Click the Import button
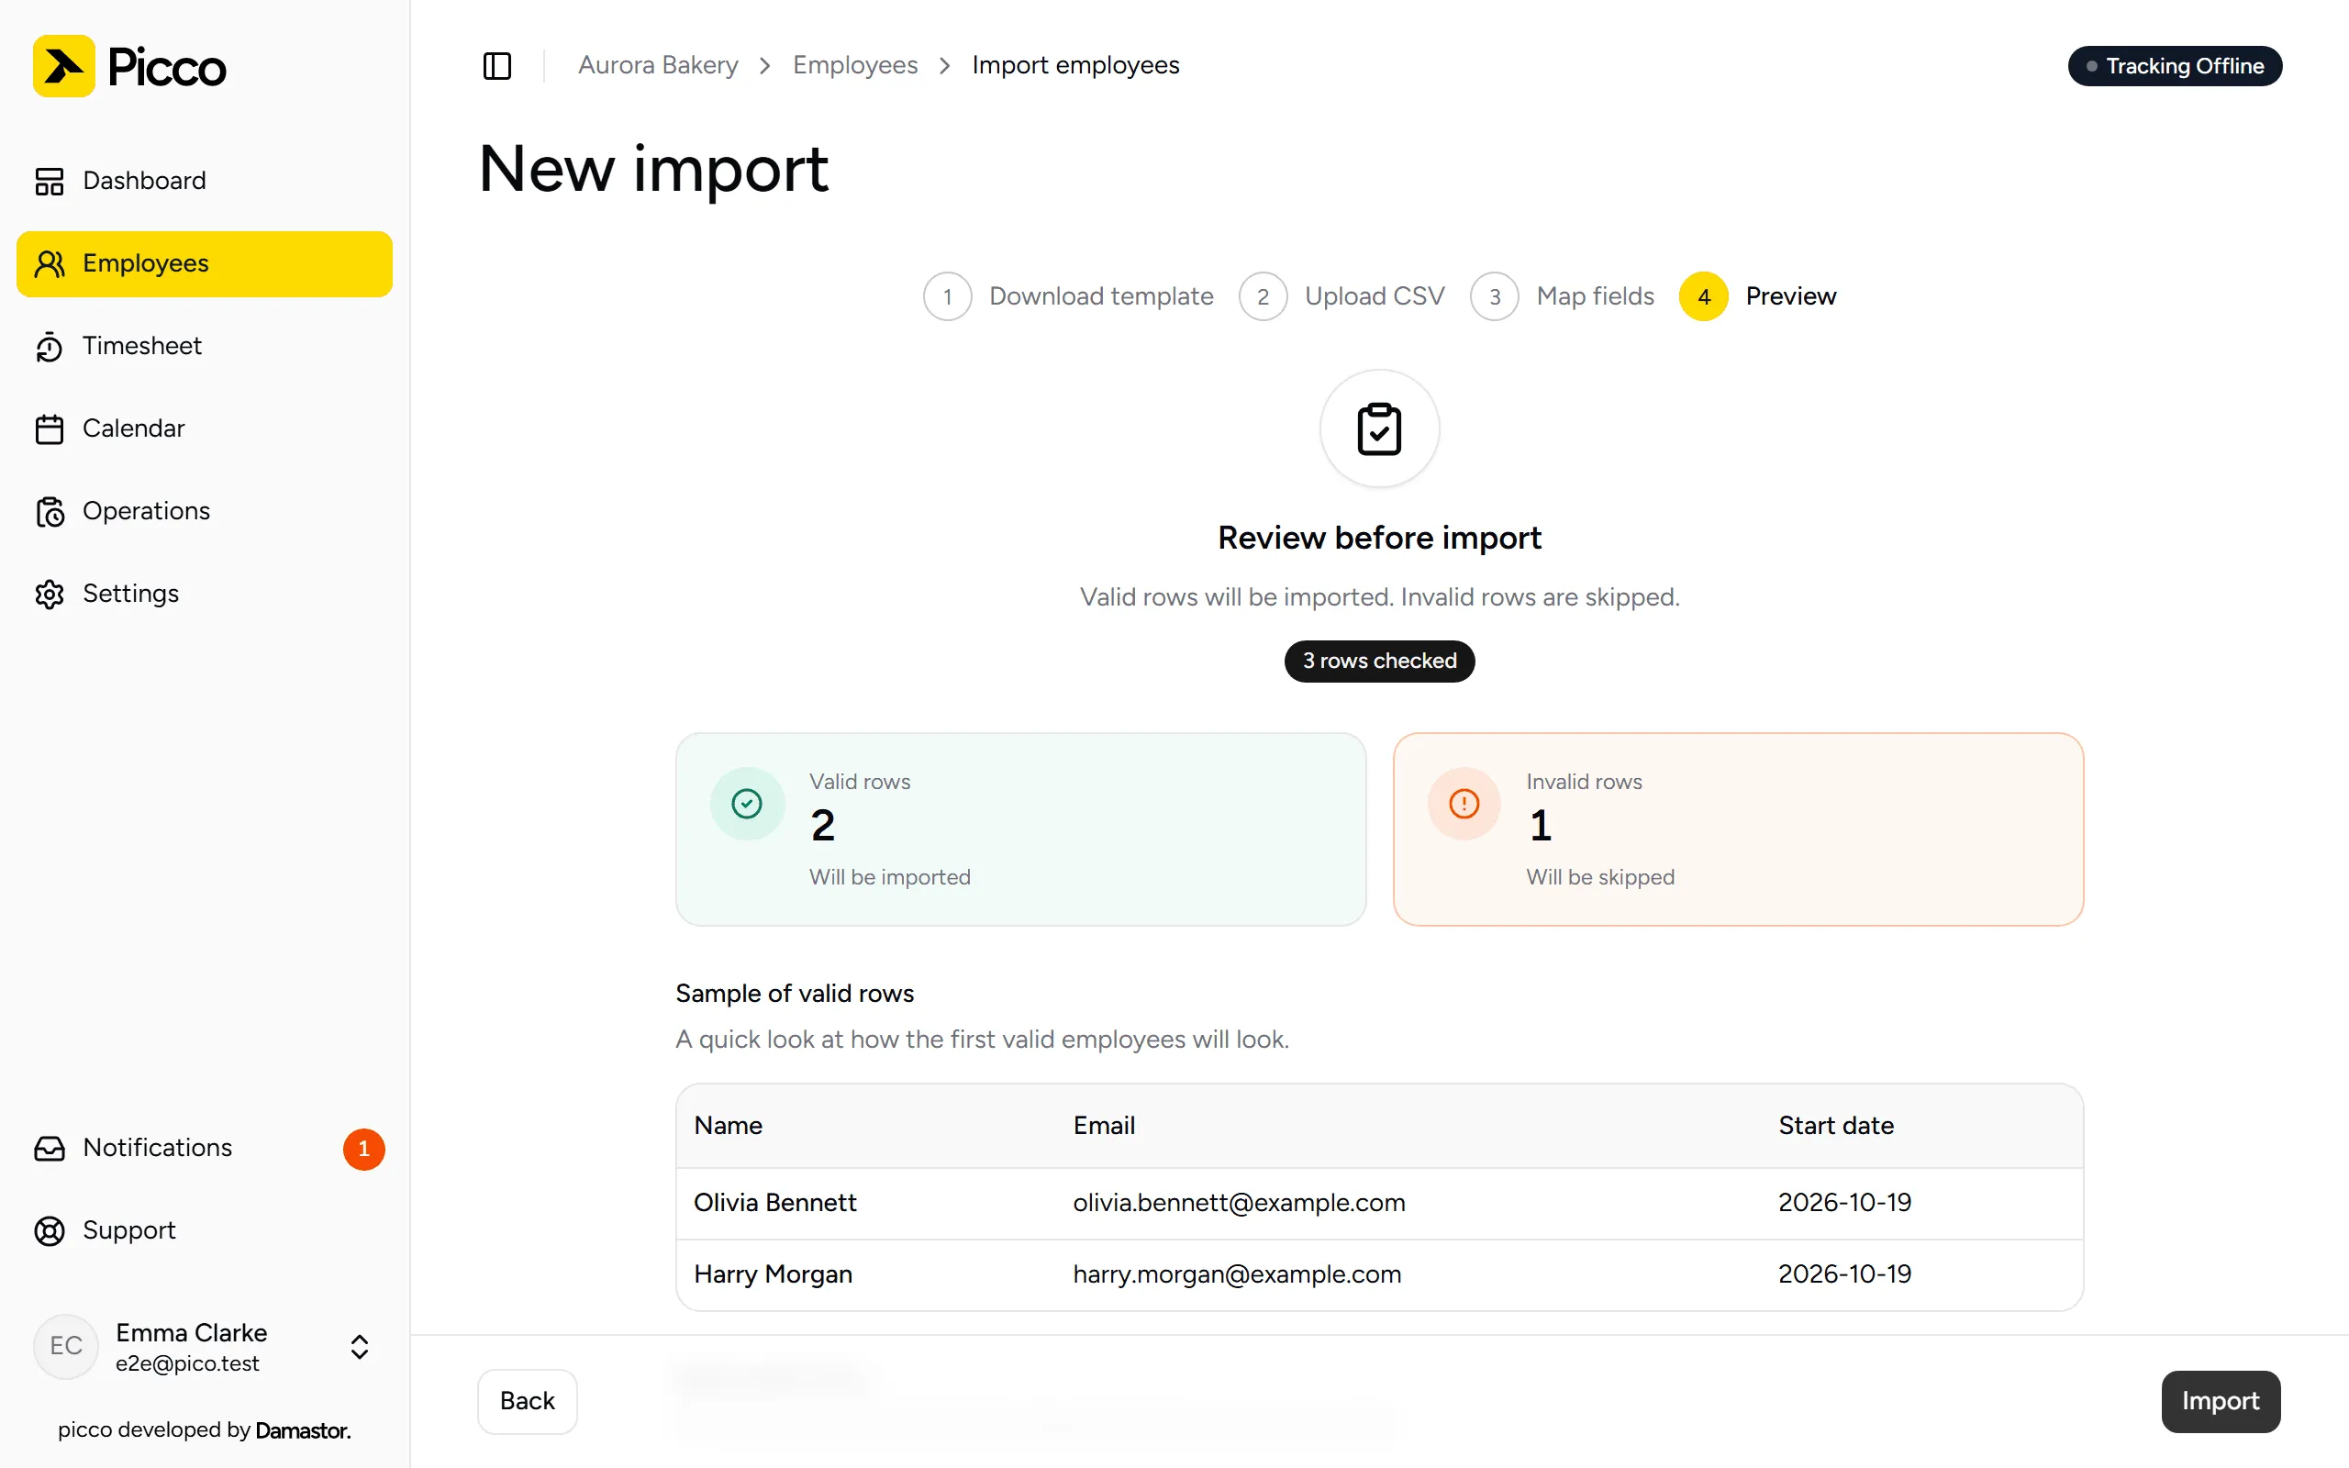Screen dimensions: 2349x1468 [x=2221, y=1401]
